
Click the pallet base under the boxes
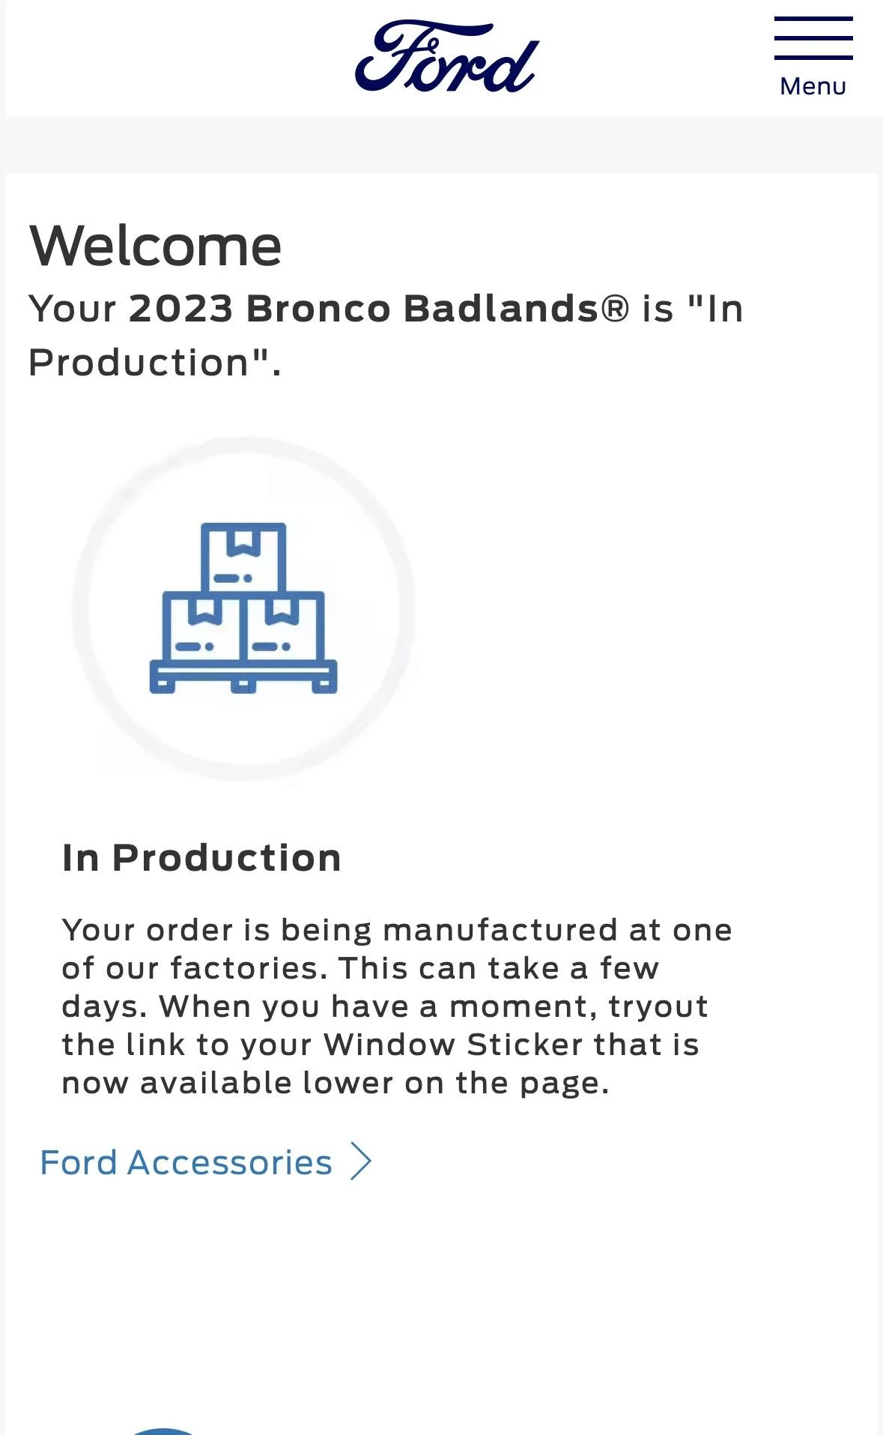click(243, 676)
